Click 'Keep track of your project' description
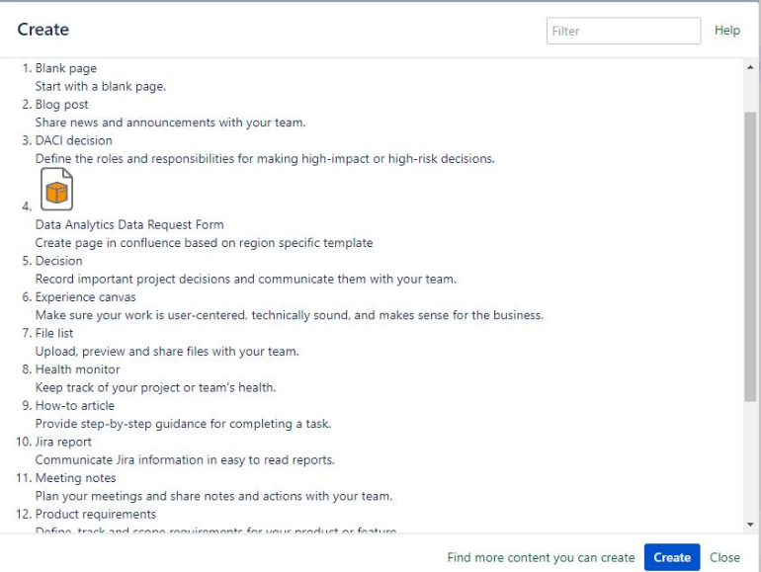 tap(155, 387)
